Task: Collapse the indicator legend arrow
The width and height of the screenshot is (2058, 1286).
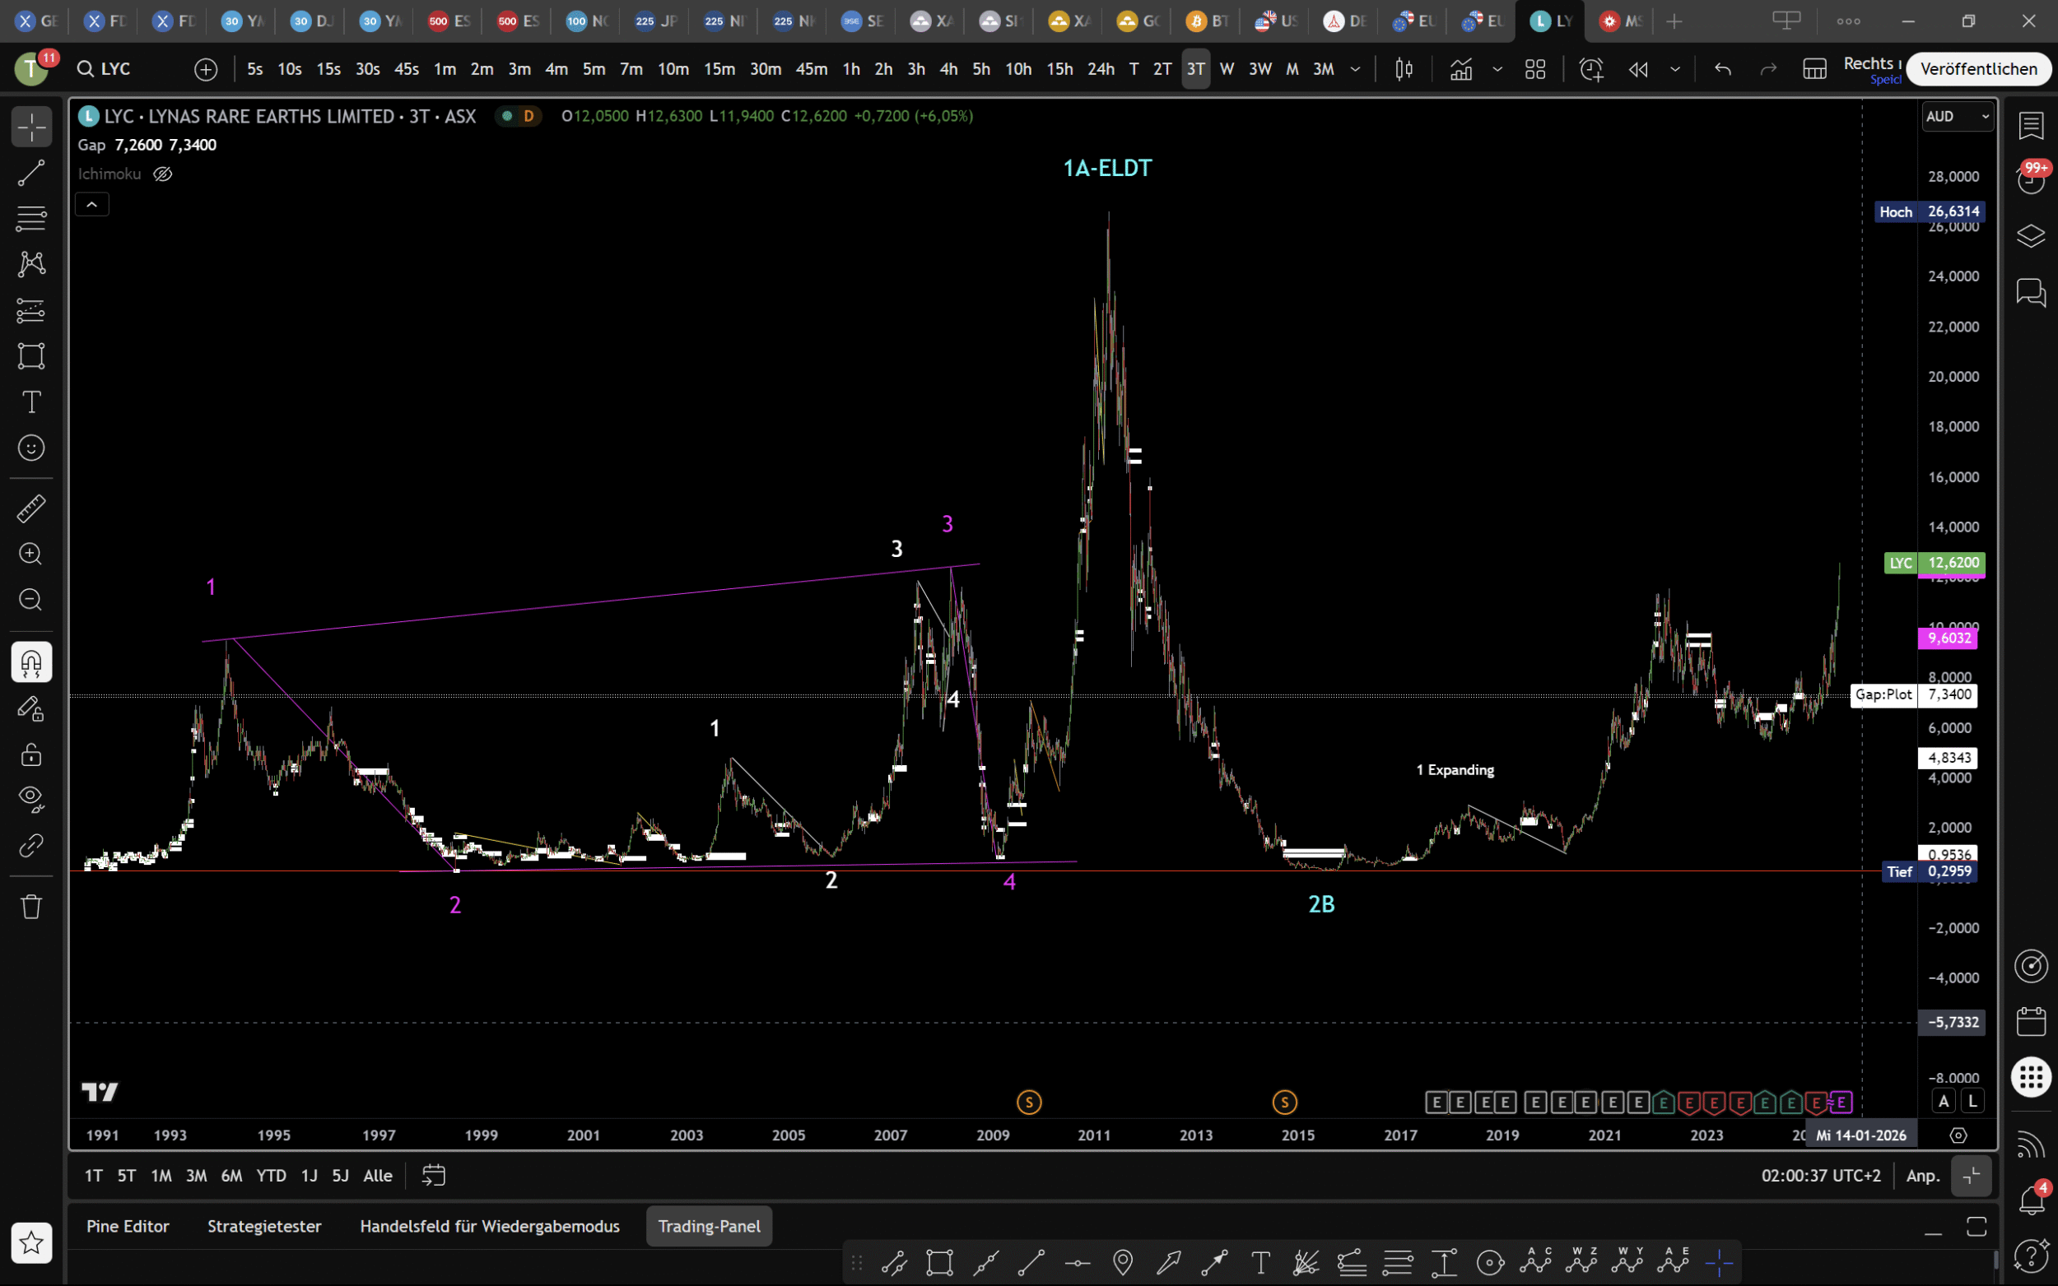Action: click(92, 204)
